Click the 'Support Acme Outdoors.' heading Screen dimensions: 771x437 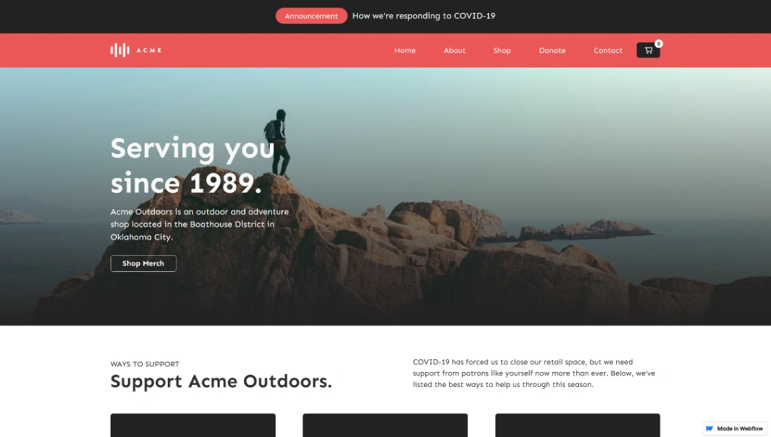[x=220, y=382]
